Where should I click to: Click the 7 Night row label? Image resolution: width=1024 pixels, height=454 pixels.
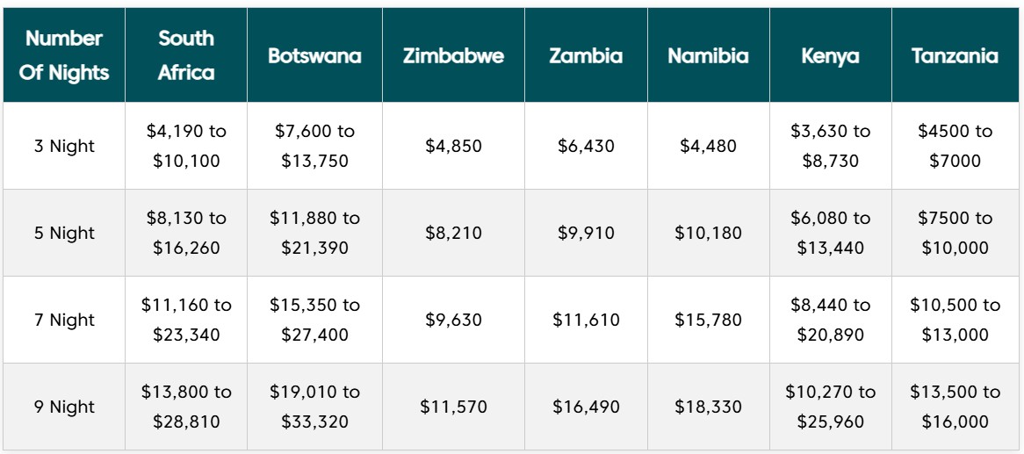64,320
